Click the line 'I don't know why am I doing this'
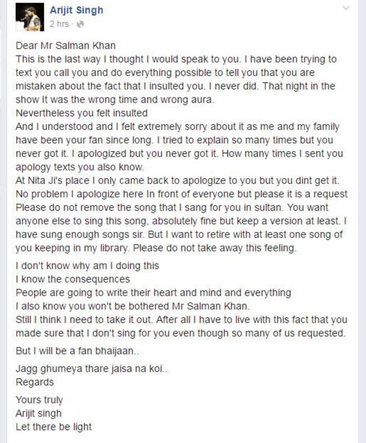366x443 pixels. coord(87,265)
